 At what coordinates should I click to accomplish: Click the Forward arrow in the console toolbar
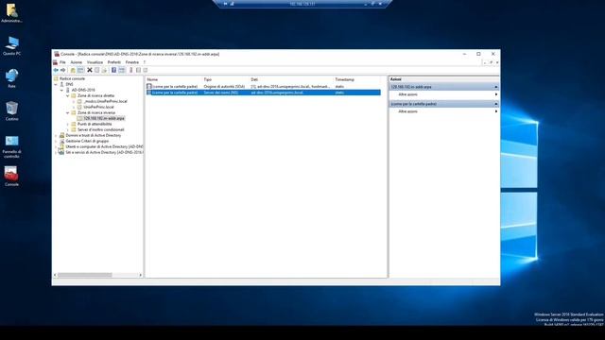pos(63,70)
